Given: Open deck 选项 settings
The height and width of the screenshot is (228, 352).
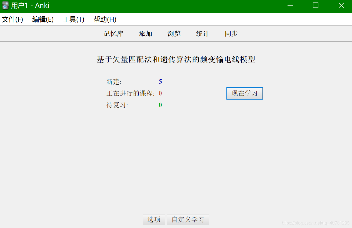Looking at the screenshot, I should click(154, 219).
